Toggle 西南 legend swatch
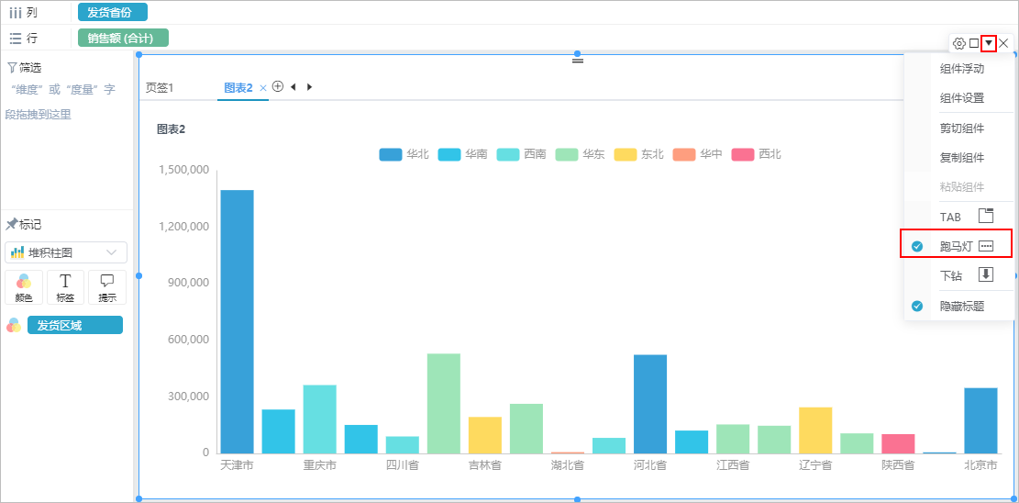The height and width of the screenshot is (503, 1019). click(x=507, y=155)
